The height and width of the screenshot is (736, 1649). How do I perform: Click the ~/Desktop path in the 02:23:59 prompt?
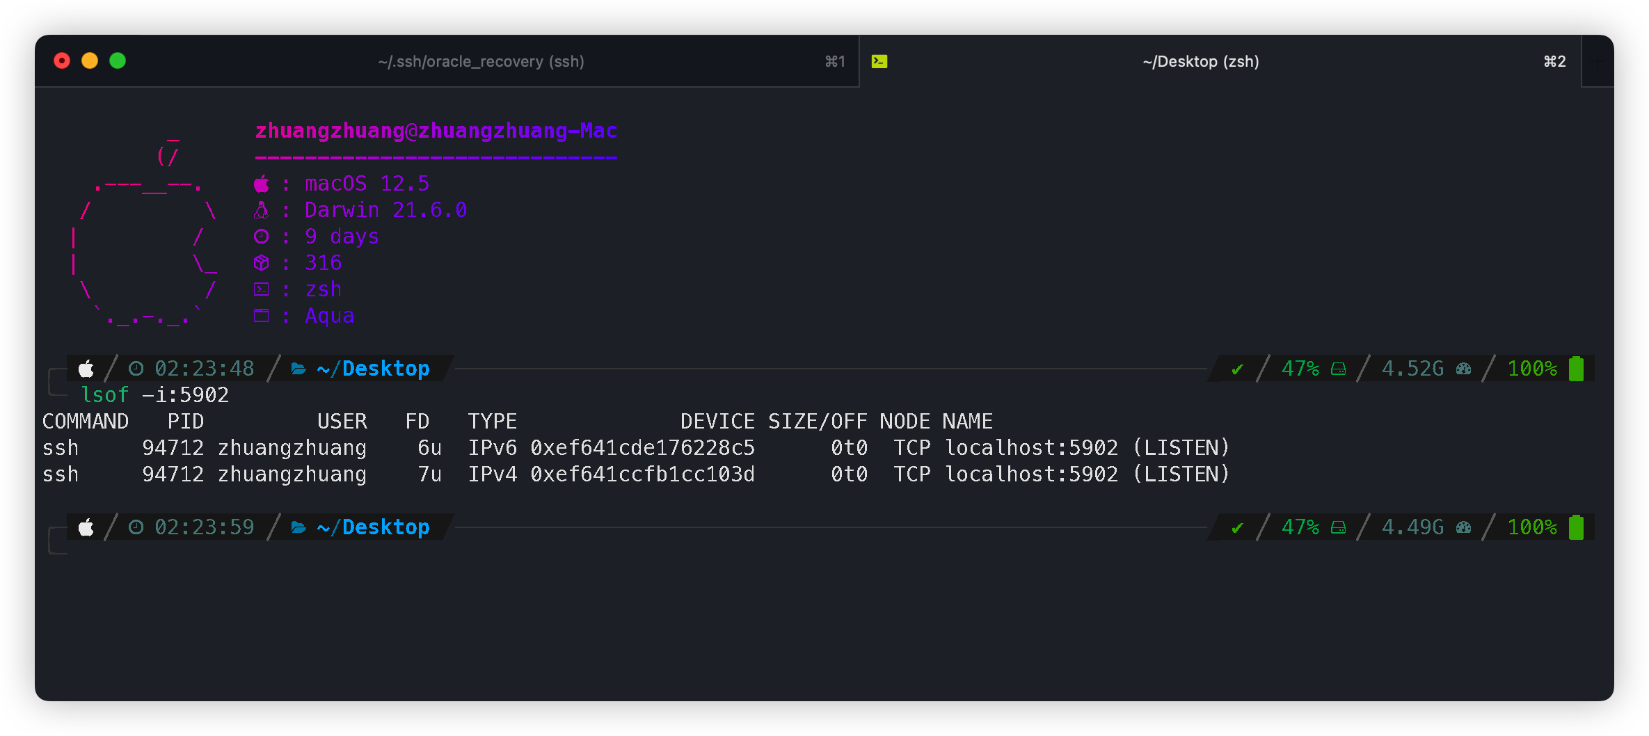373,527
